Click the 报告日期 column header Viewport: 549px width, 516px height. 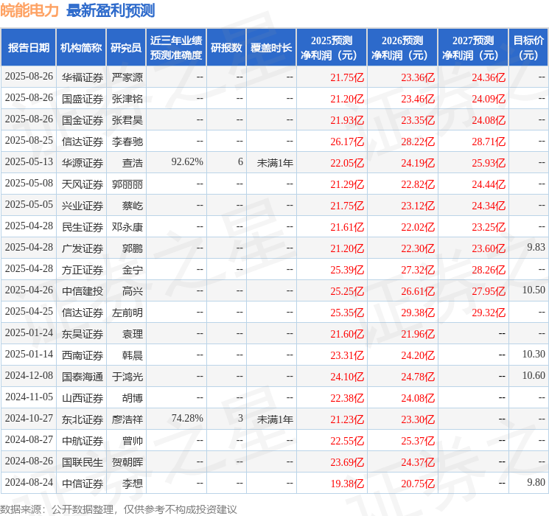(x=28, y=48)
